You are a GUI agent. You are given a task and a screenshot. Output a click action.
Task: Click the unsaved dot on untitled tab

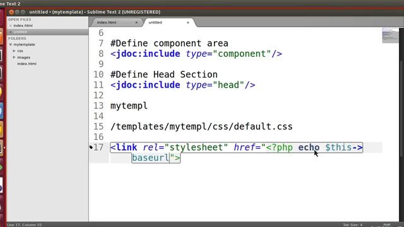pyautogui.click(x=188, y=23)
